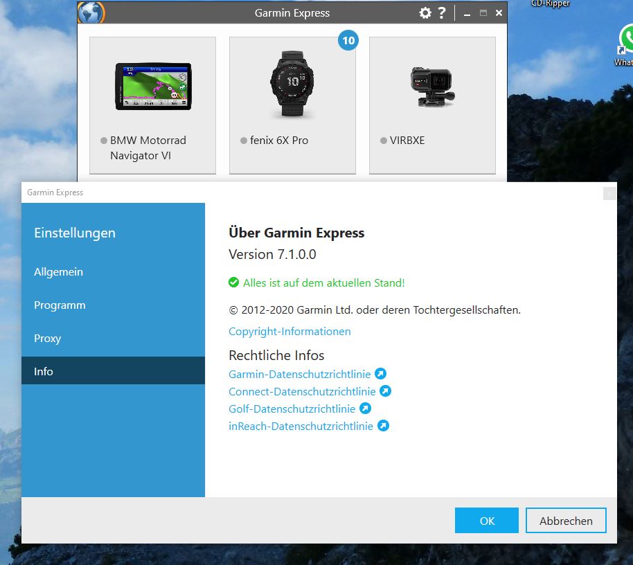Click the fenix 6X Pro device name
This screenshot has width=633, height=565.
pyautogui.click(x=279, y=141)
